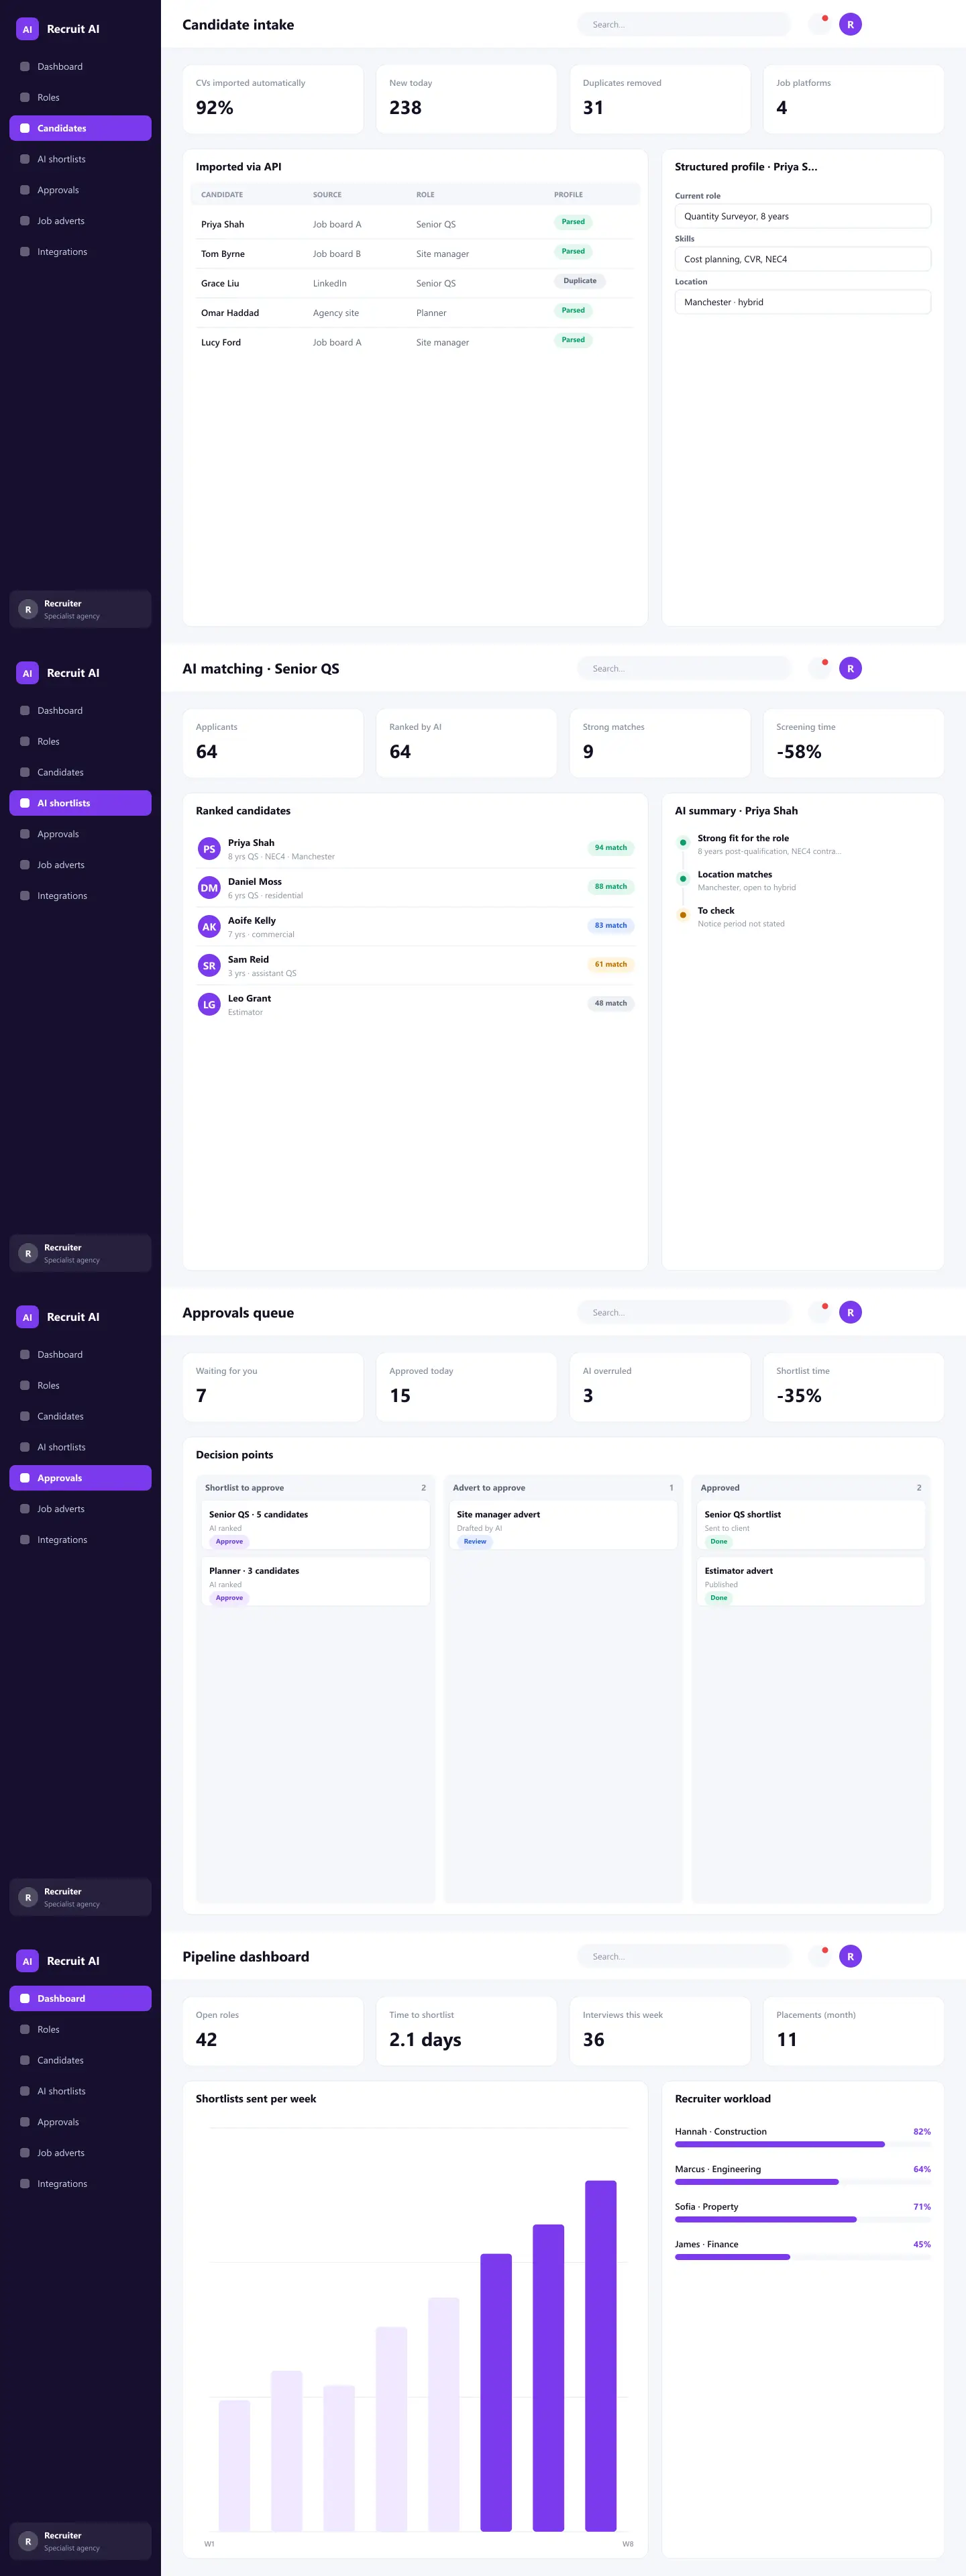
Task: Click the Location field showing Manchester · hybrid
Action: coord(803,302)
